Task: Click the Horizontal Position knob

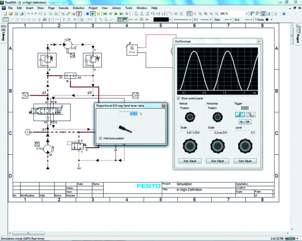Action: point(218,117)
